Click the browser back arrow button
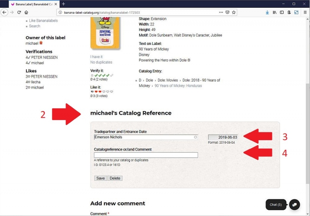Screen dimensions: 310x216 [5, 12]
